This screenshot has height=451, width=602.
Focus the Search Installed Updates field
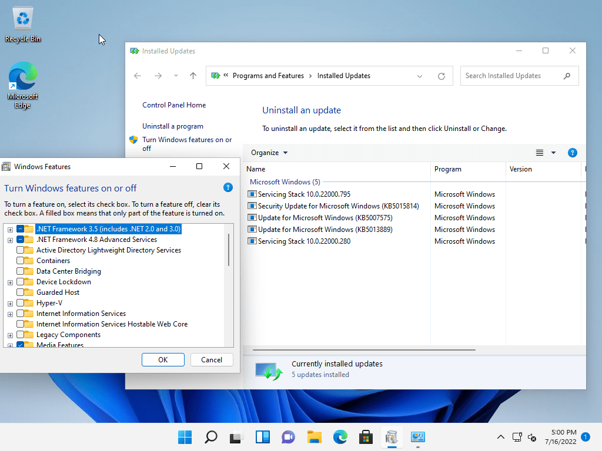pos(520,76)
